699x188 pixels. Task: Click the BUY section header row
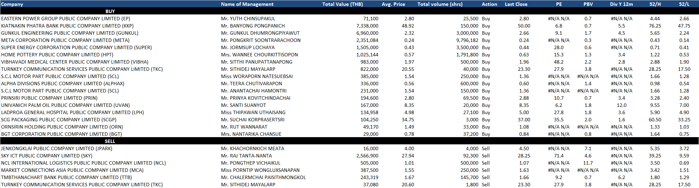point(110,11)
